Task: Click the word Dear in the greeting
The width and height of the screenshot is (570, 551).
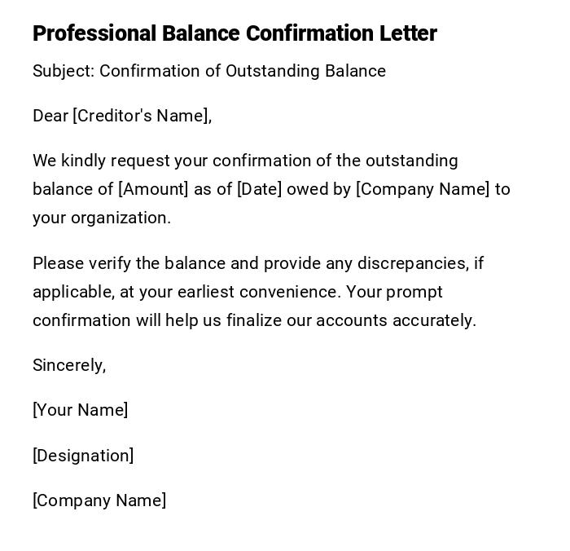Action: [x=50, y=116]
